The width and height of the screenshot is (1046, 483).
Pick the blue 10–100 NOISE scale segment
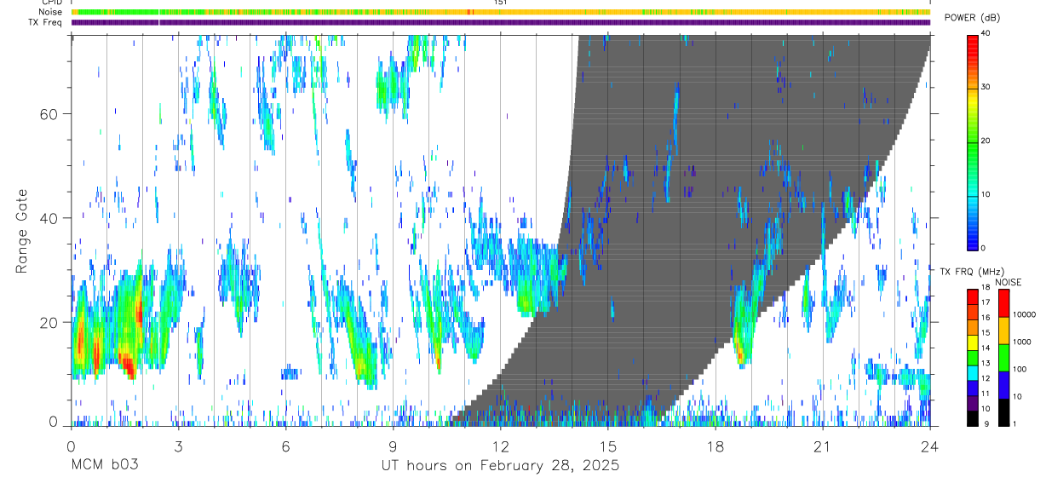1003,385
